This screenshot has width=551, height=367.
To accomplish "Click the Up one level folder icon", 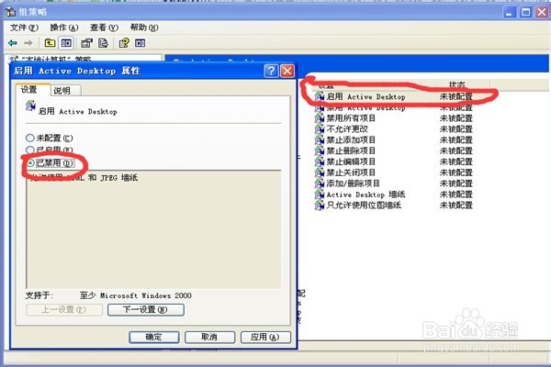I will click(x=50, y=43).
